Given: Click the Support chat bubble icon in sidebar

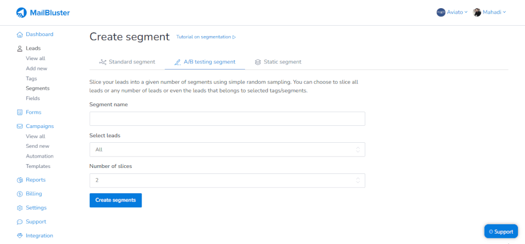Looking at the screenshot, I should click(20, 222).
